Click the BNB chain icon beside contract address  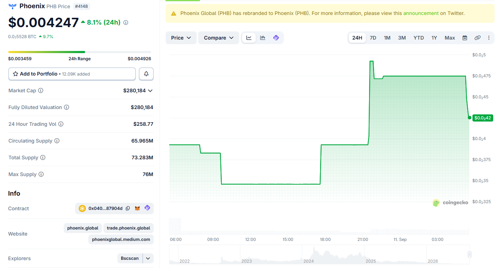82,208
